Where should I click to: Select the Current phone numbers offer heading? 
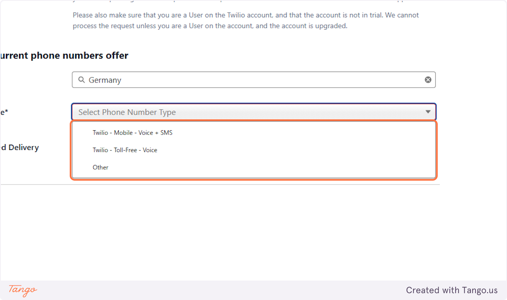[64, 55]
